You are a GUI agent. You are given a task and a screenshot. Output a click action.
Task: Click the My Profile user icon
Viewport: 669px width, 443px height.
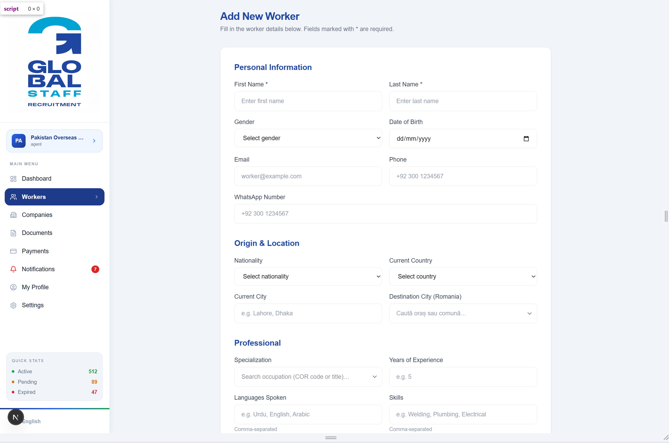13,287
